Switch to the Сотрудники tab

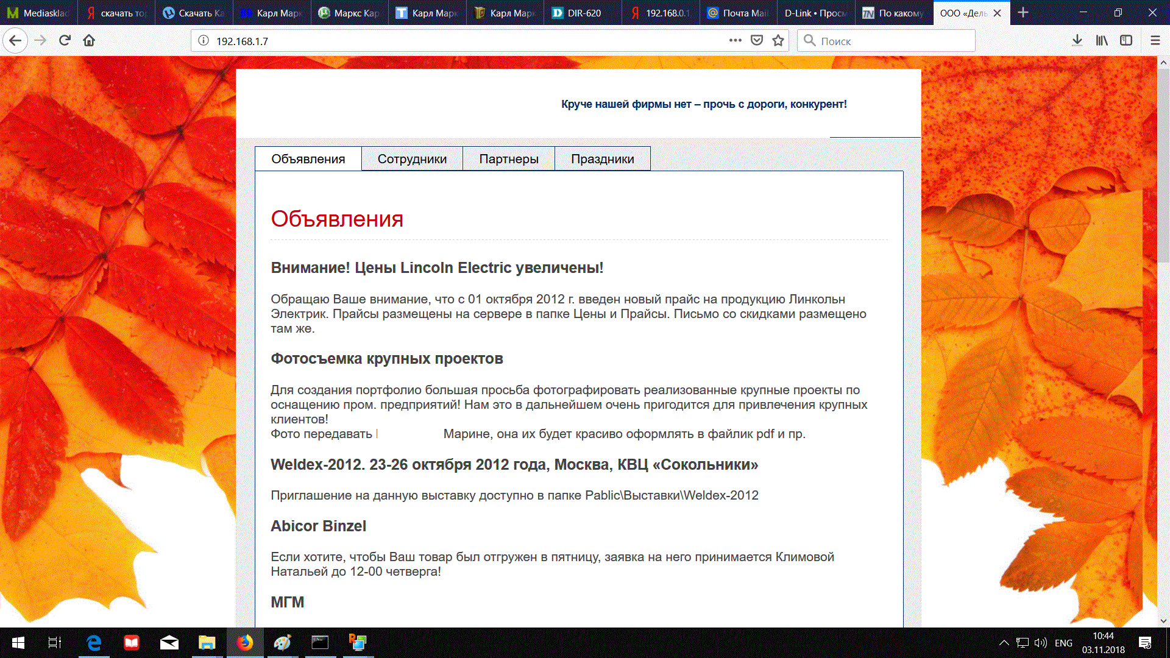[x=412, y=159]
